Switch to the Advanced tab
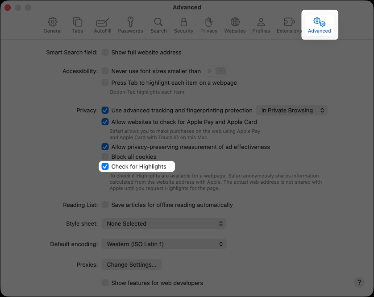 tap(319, 25)
